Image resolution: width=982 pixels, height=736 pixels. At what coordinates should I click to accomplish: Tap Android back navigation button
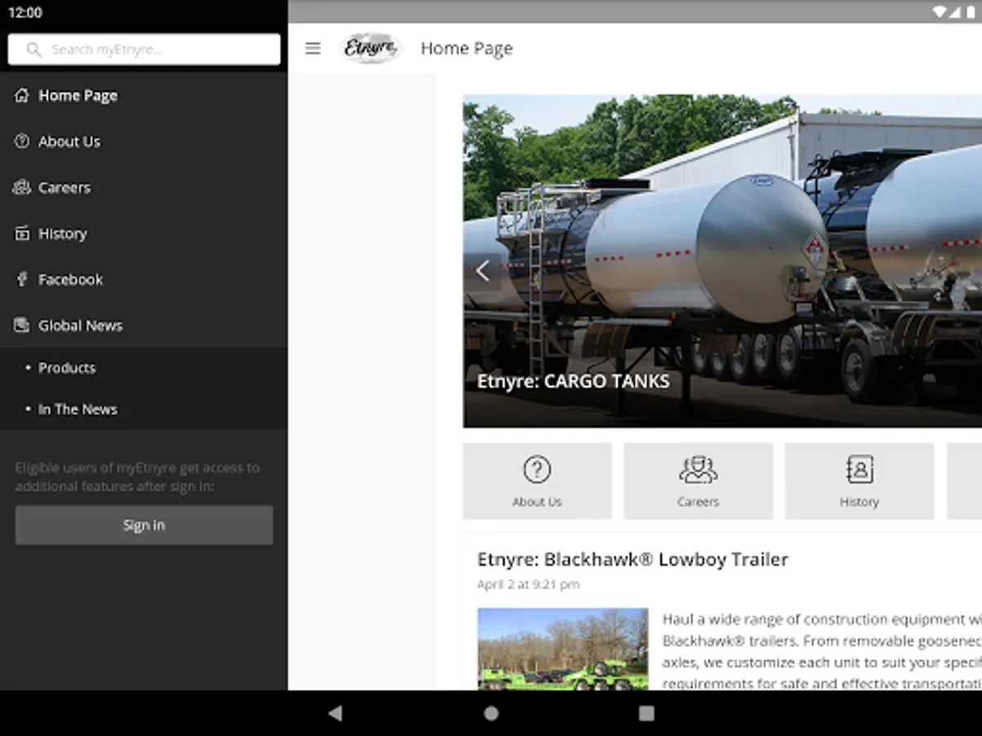tap(335, 713)
